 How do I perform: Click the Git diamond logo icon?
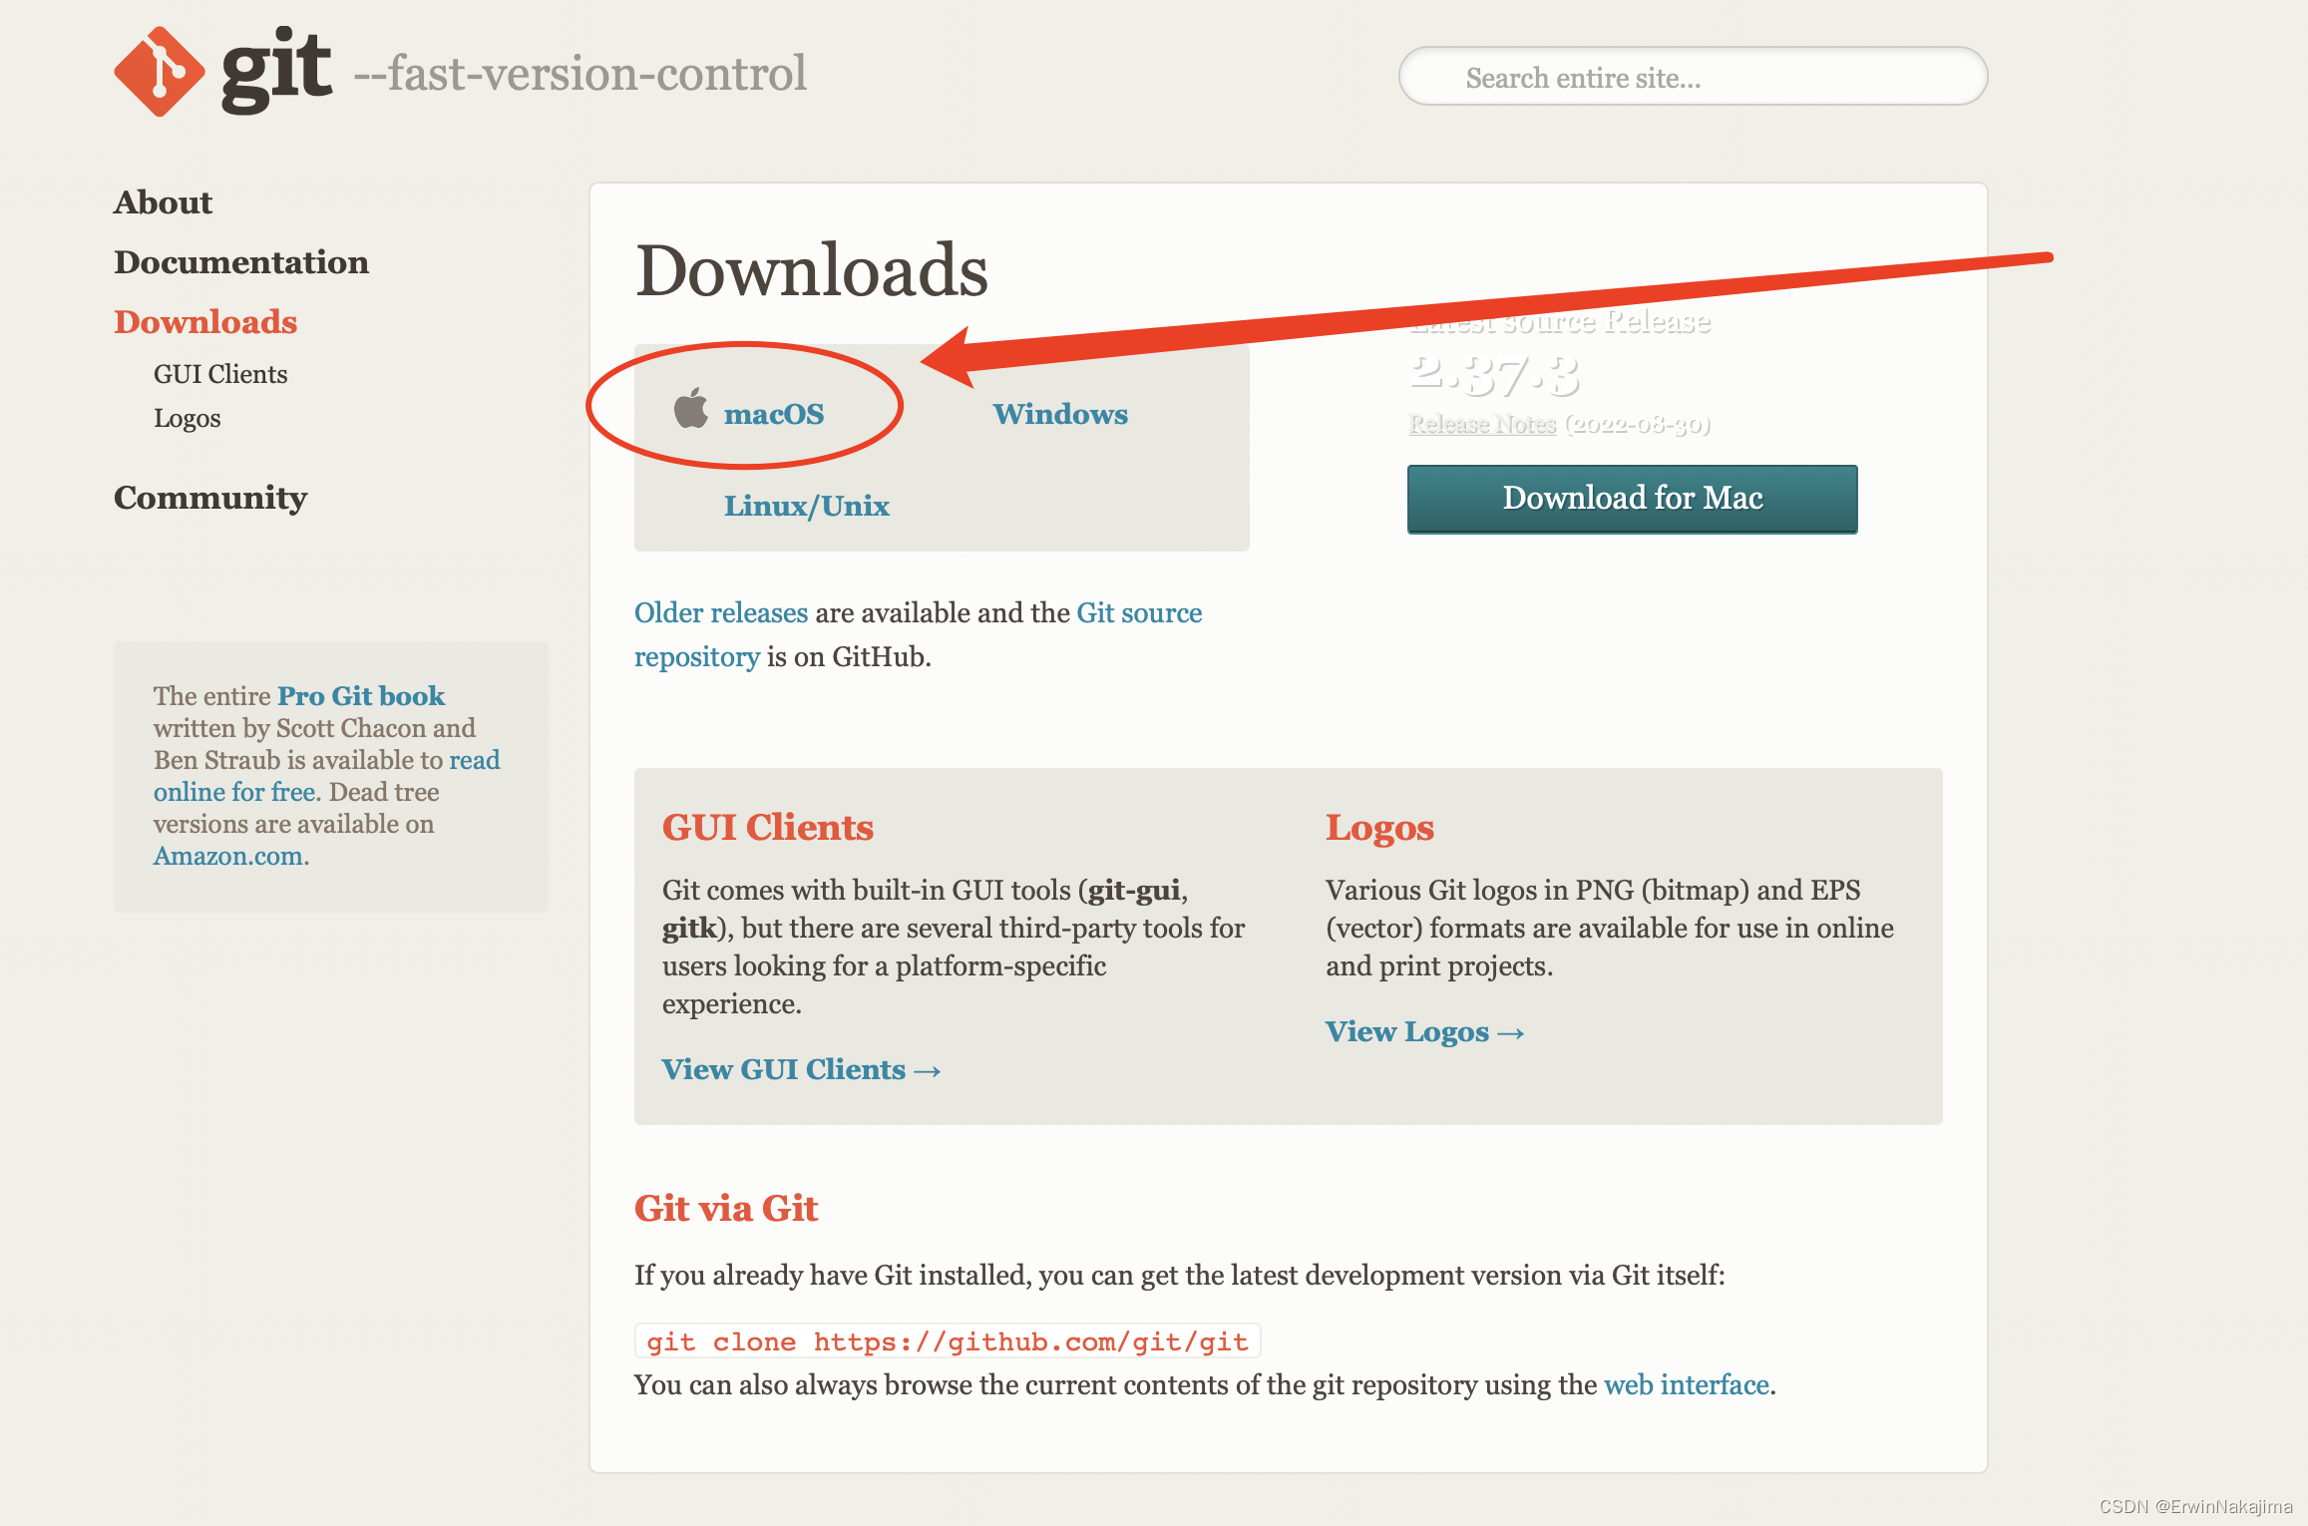tap(160, 72)
